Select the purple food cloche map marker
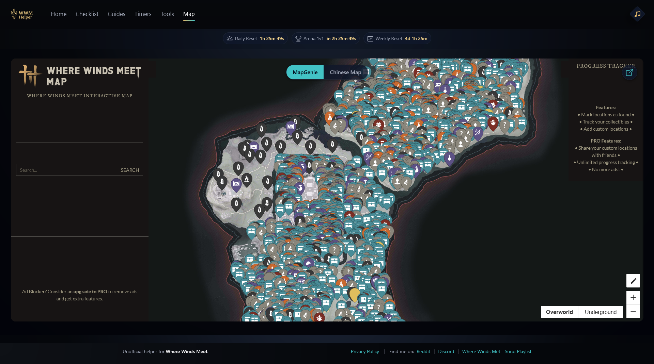Image resolution: width=654 pixels, height=364 pixels. 309,263
